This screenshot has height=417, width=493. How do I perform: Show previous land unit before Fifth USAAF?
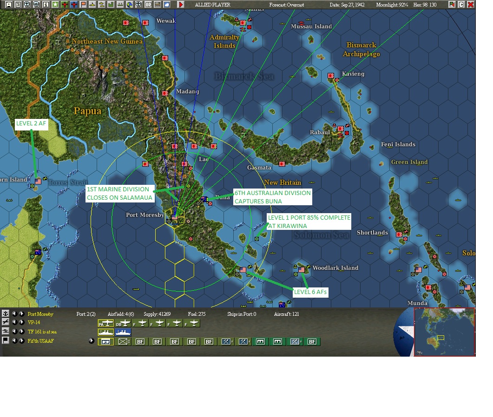click(x=14, y=341)
